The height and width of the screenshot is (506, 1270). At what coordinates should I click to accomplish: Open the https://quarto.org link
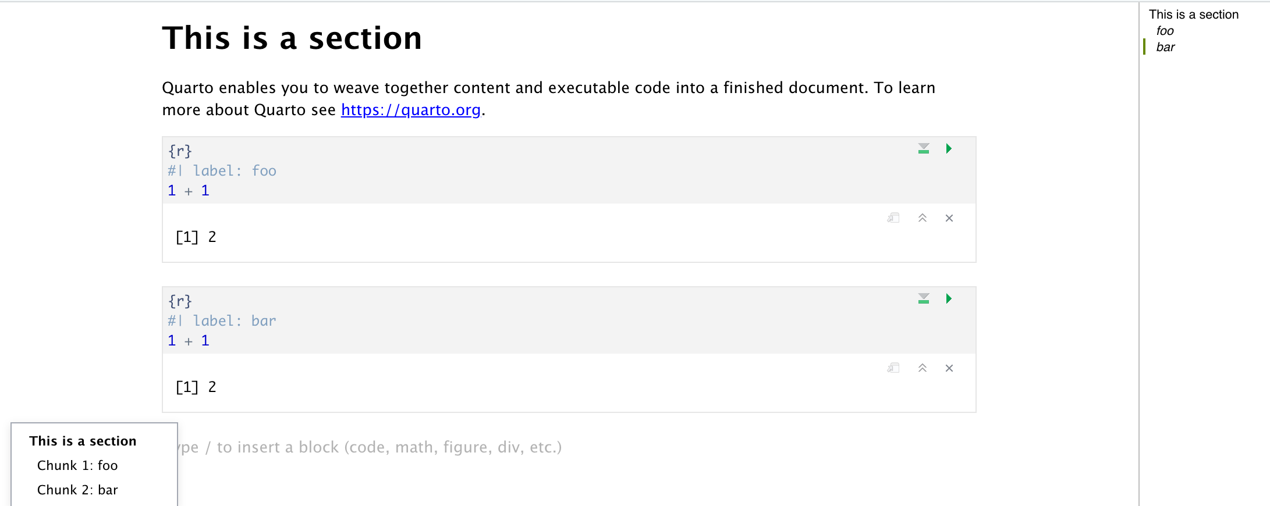point(410,109)
